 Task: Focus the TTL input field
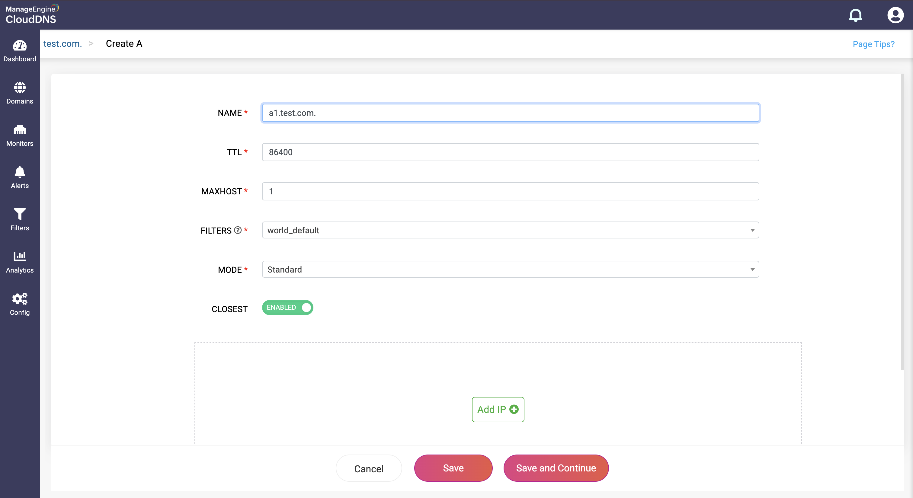(x=510, y=152)
